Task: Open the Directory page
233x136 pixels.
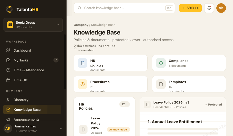Action: click(x=32, y=100)
